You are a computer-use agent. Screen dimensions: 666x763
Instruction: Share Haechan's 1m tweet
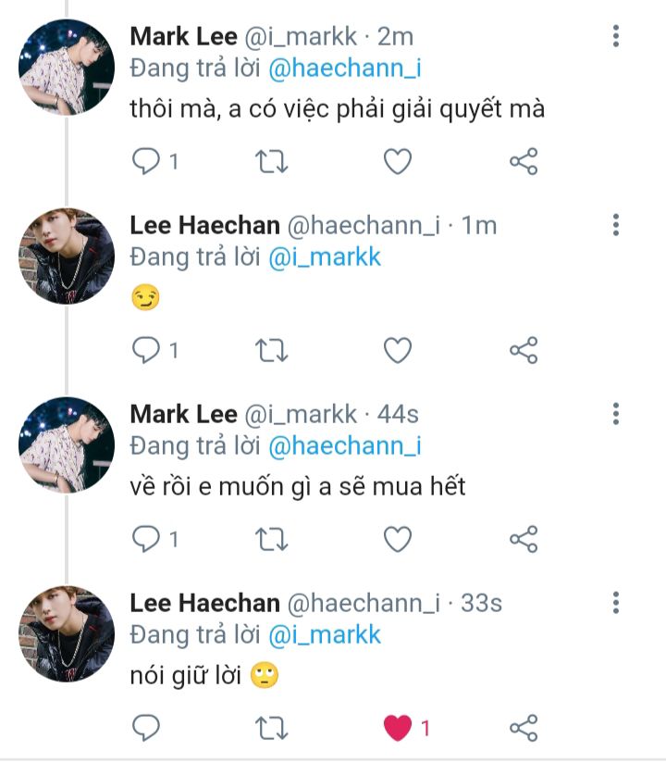click(x=524, y=350)
